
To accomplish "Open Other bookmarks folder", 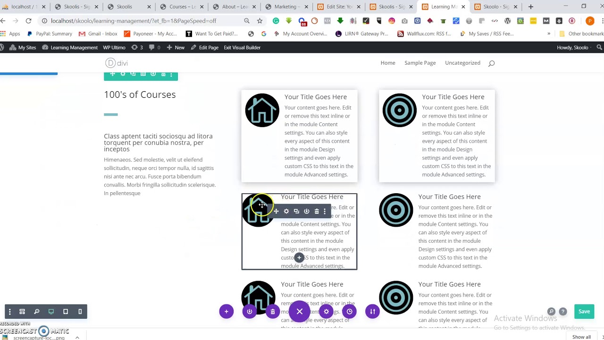I will pos(581,34).
